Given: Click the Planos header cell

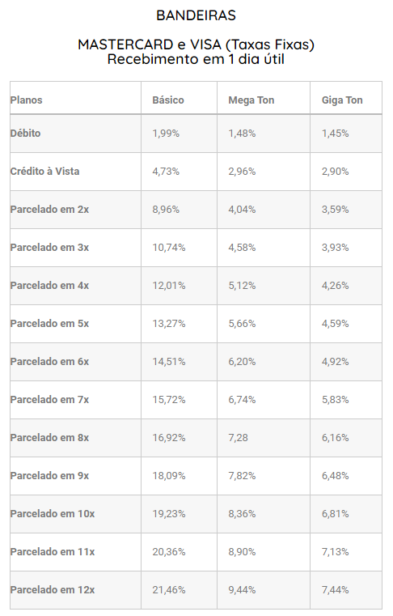Looking at the screenshot, I should (x=75, y=98).
